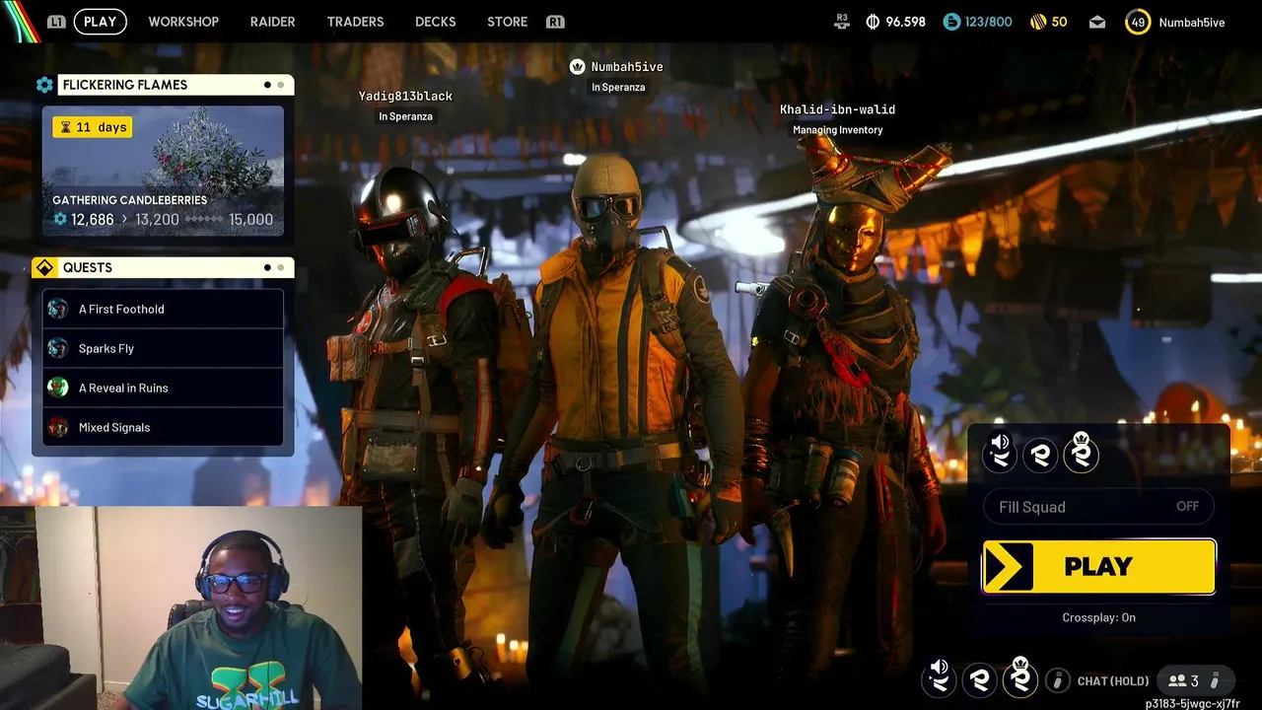Click the 12,686 candleberries count
This screenshot has height=710, width=1262.
point(93,220)
